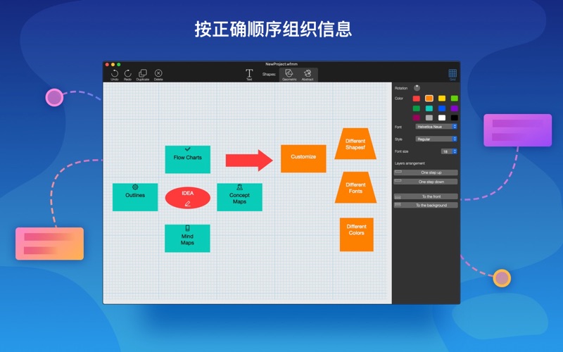This screenshot has height=352, width=563.
Task: Pick the yellow color swatch
Action: (x=442, y=99)
